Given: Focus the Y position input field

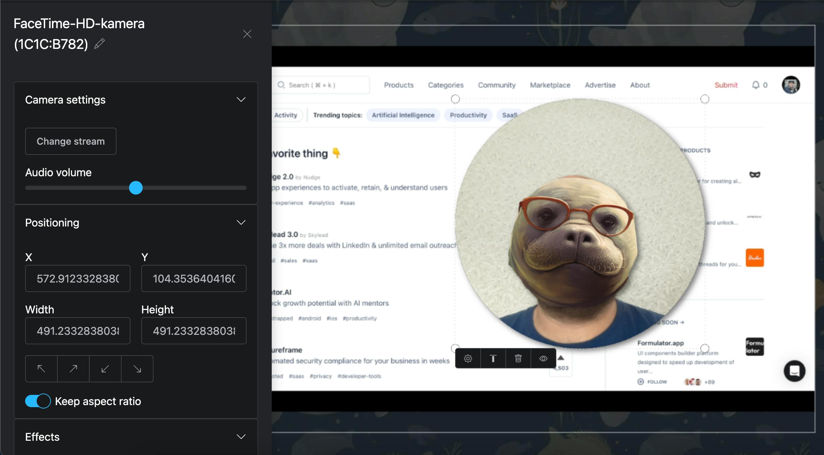Looking at the screenshot, I should [194, 278].
